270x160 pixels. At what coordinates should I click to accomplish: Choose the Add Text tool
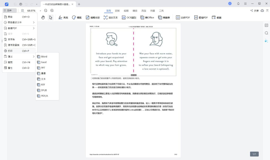click(x=111, y=18)
